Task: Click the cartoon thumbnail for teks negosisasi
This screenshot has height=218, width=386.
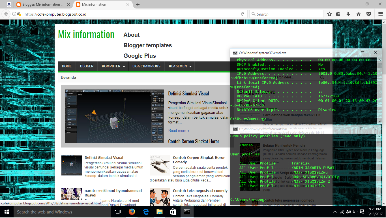Action: point(160,197)
